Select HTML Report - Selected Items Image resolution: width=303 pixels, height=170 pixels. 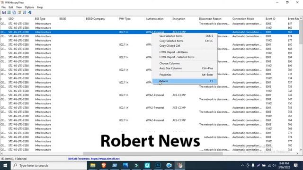click(185, 57)
